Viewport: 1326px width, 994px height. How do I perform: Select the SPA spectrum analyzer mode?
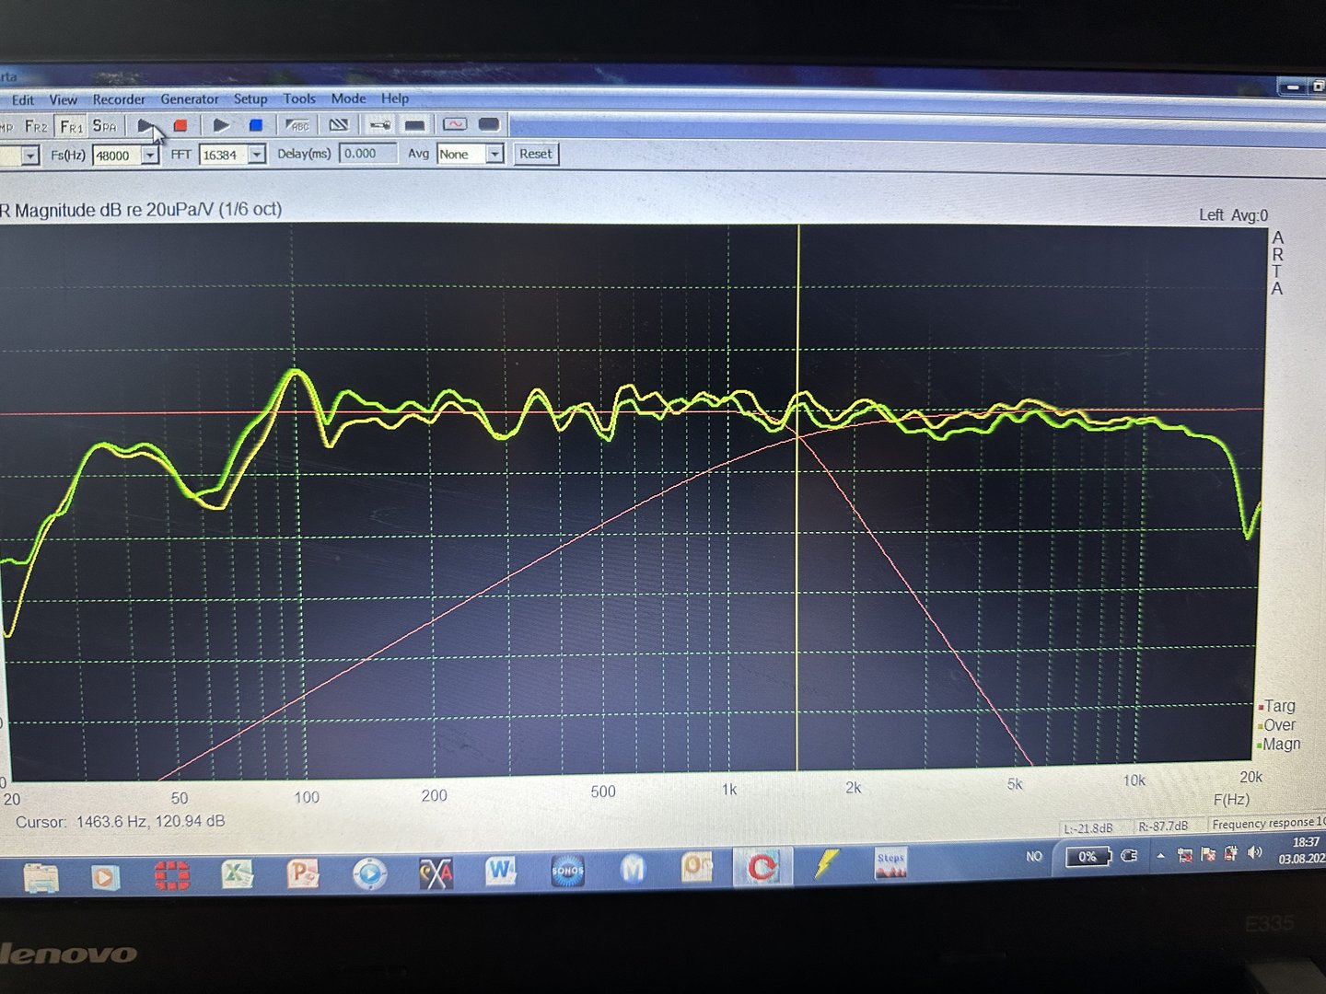click(x=105, y=126)
